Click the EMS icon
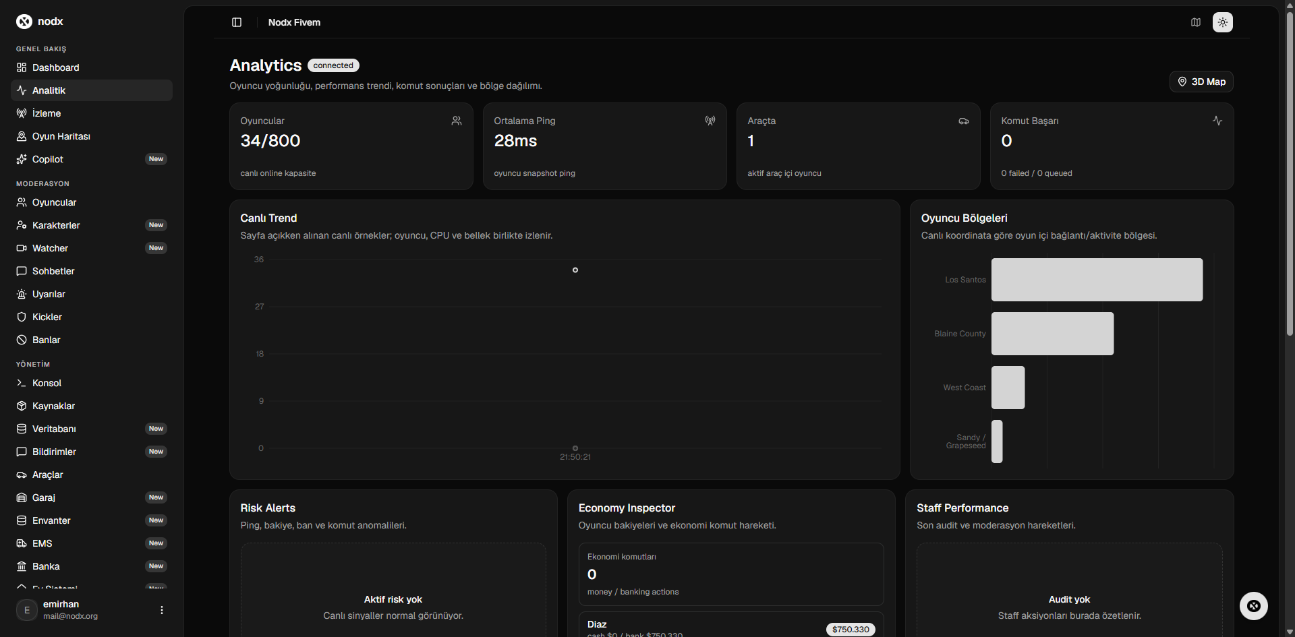The image size is (1295, 637). click(22, 543)
